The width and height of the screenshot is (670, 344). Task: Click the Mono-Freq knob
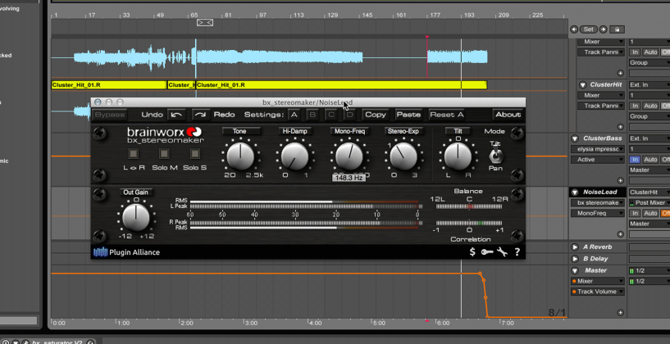coord(349,156)
